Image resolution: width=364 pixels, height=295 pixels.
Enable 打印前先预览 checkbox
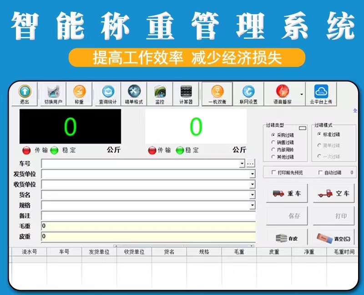(273, 173)
